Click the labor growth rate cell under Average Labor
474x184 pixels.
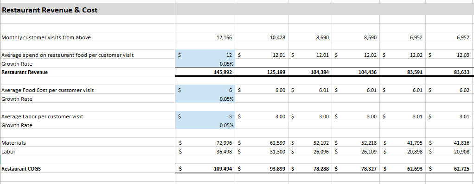205,125
